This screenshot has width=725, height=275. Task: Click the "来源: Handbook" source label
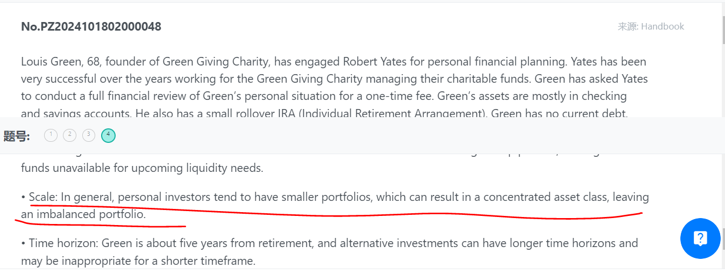pyautogui.click(x=651, y=26)
